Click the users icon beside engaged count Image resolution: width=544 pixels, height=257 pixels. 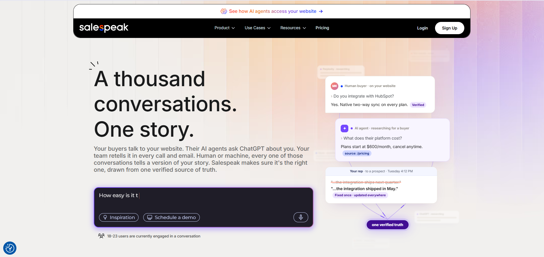[101, 236]
